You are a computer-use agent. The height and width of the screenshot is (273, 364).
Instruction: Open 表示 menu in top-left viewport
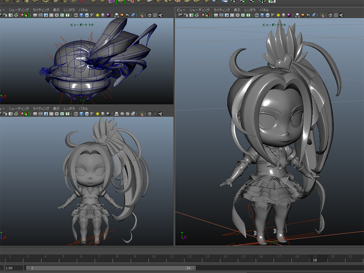(x=56, y=10)
